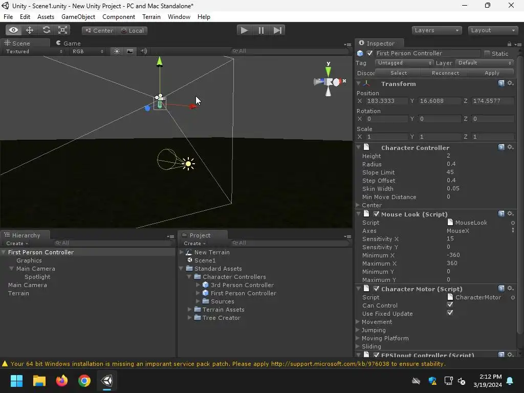Screen dimensions: 524x393
Task: Open Project panel options menu
Action: point(347,236)
